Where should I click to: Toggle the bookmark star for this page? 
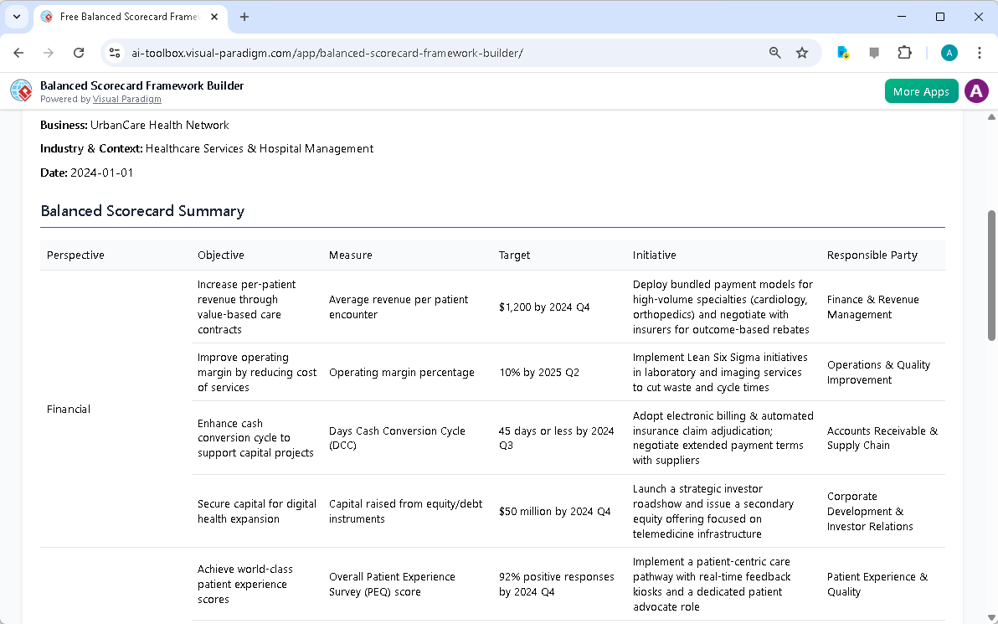pyautogui.click(x=802, y=52)
